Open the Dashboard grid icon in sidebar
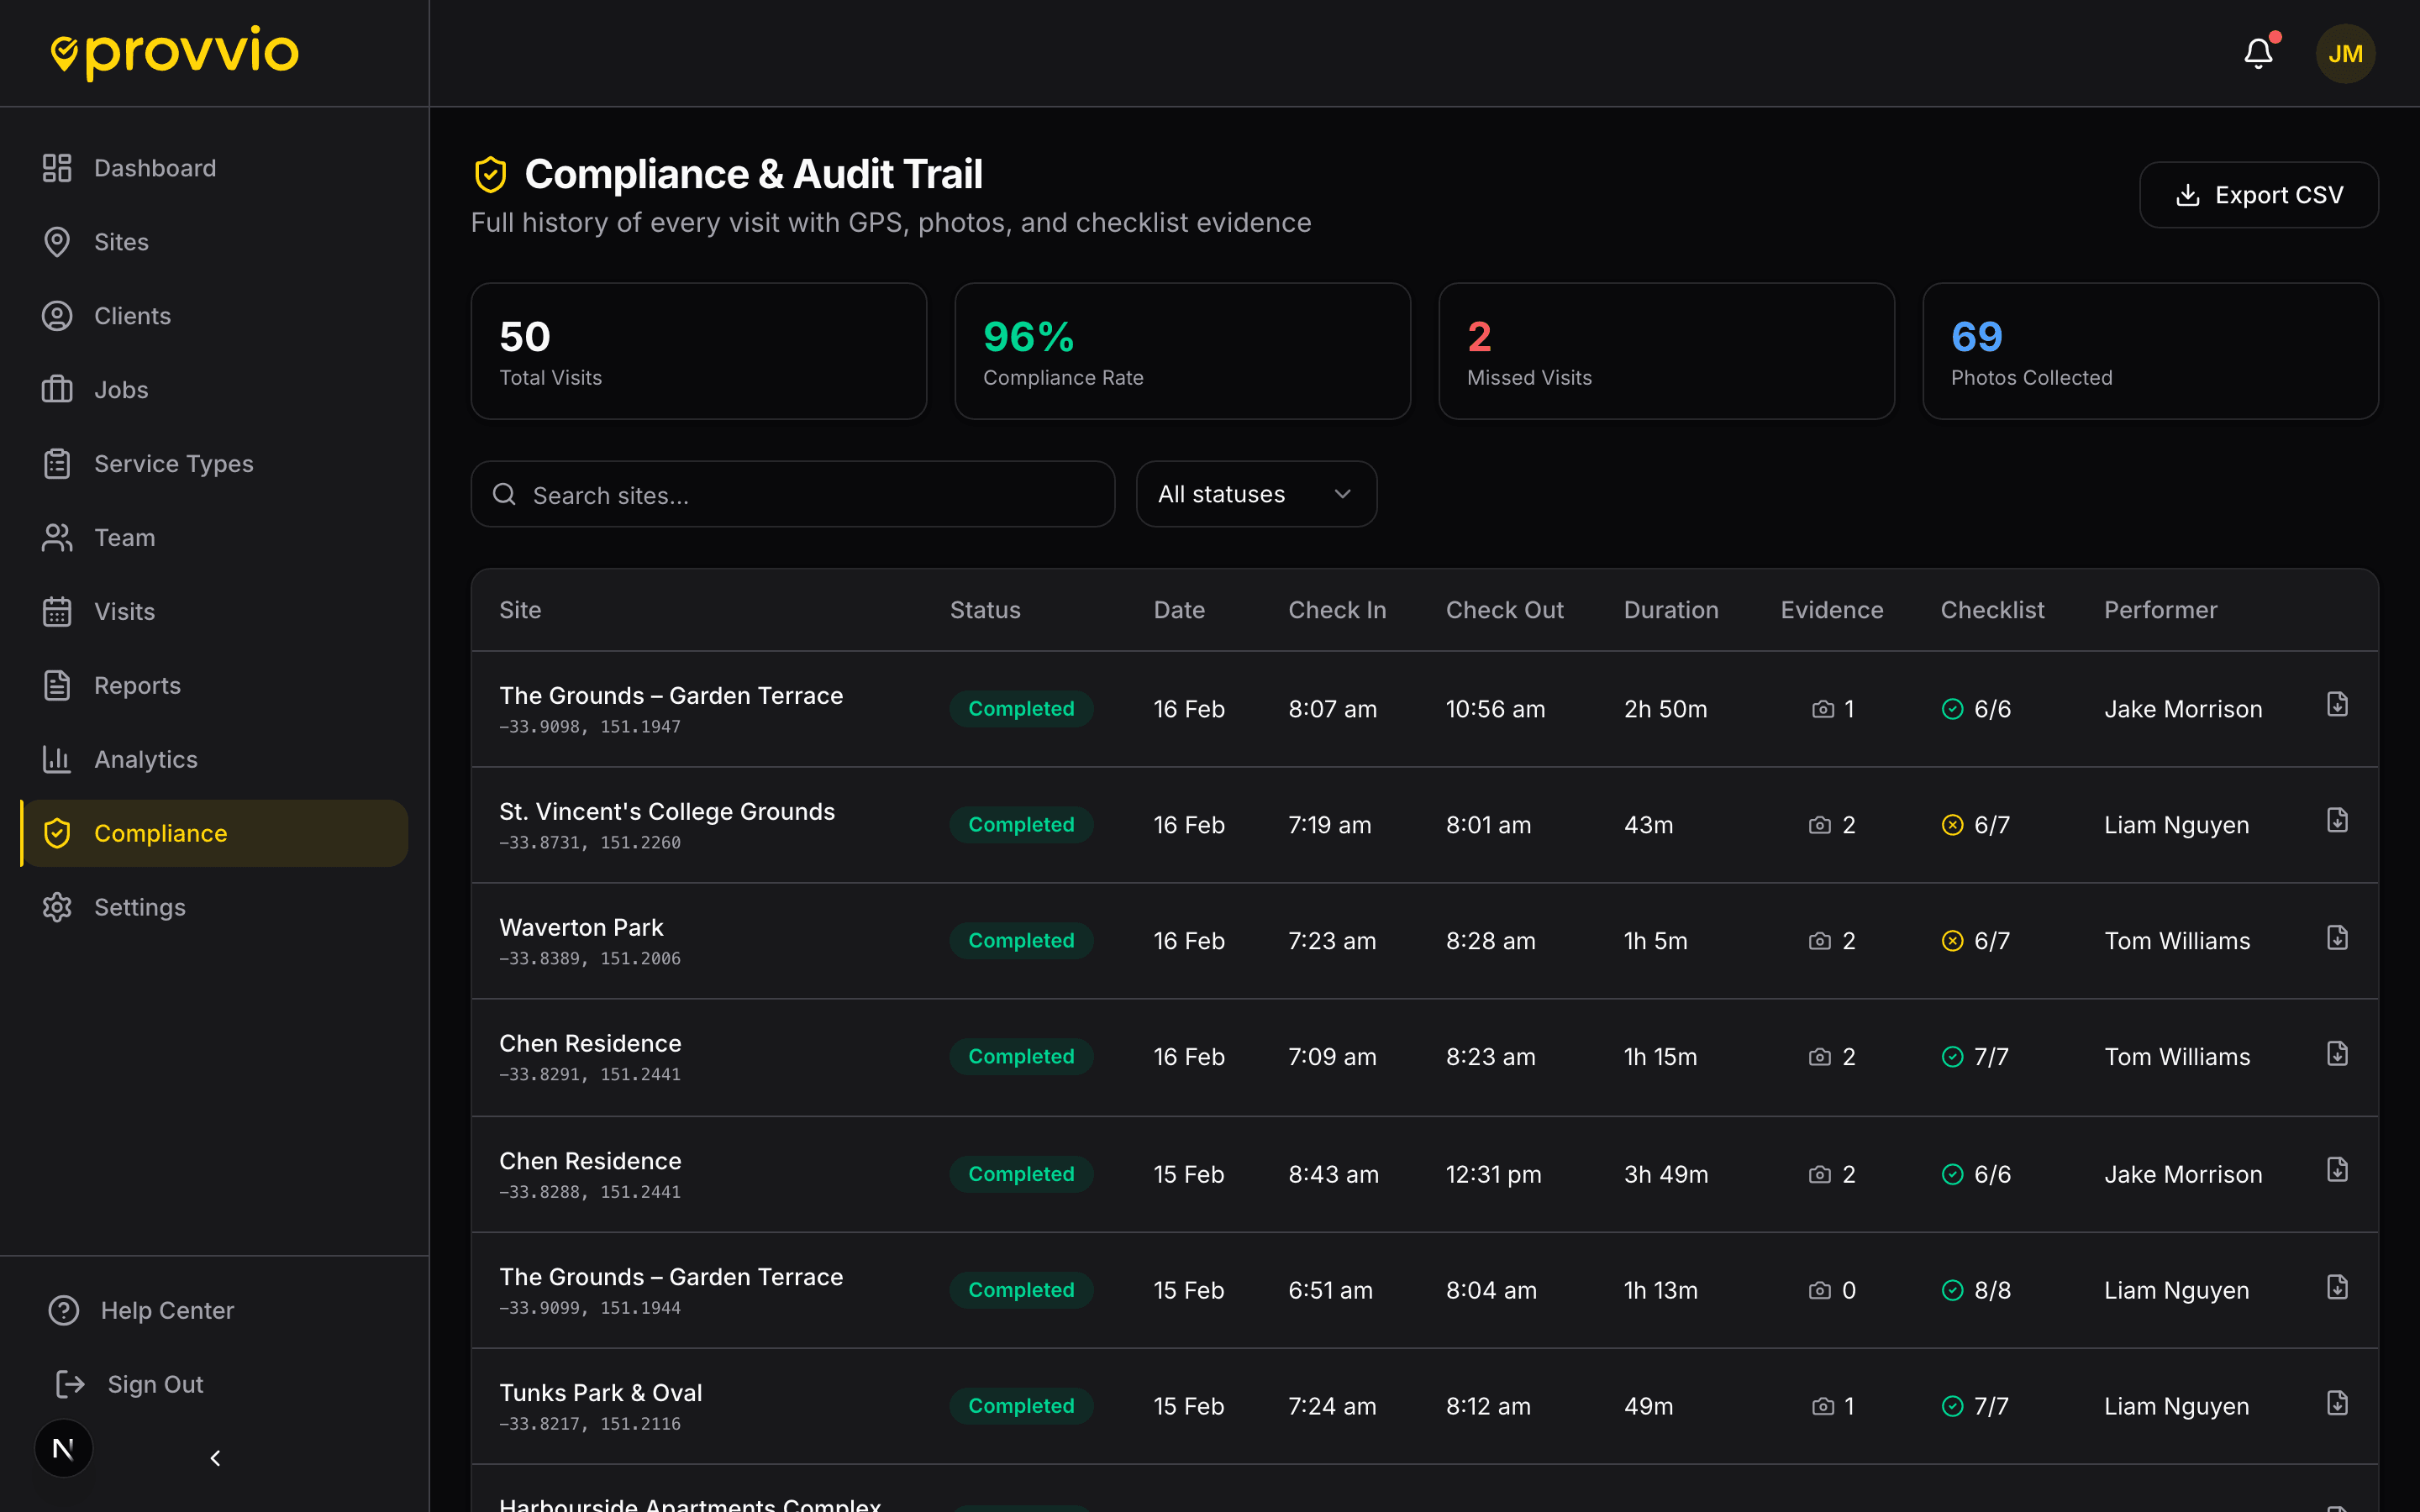The image size is (2420, 1512). tap(57, 168)
